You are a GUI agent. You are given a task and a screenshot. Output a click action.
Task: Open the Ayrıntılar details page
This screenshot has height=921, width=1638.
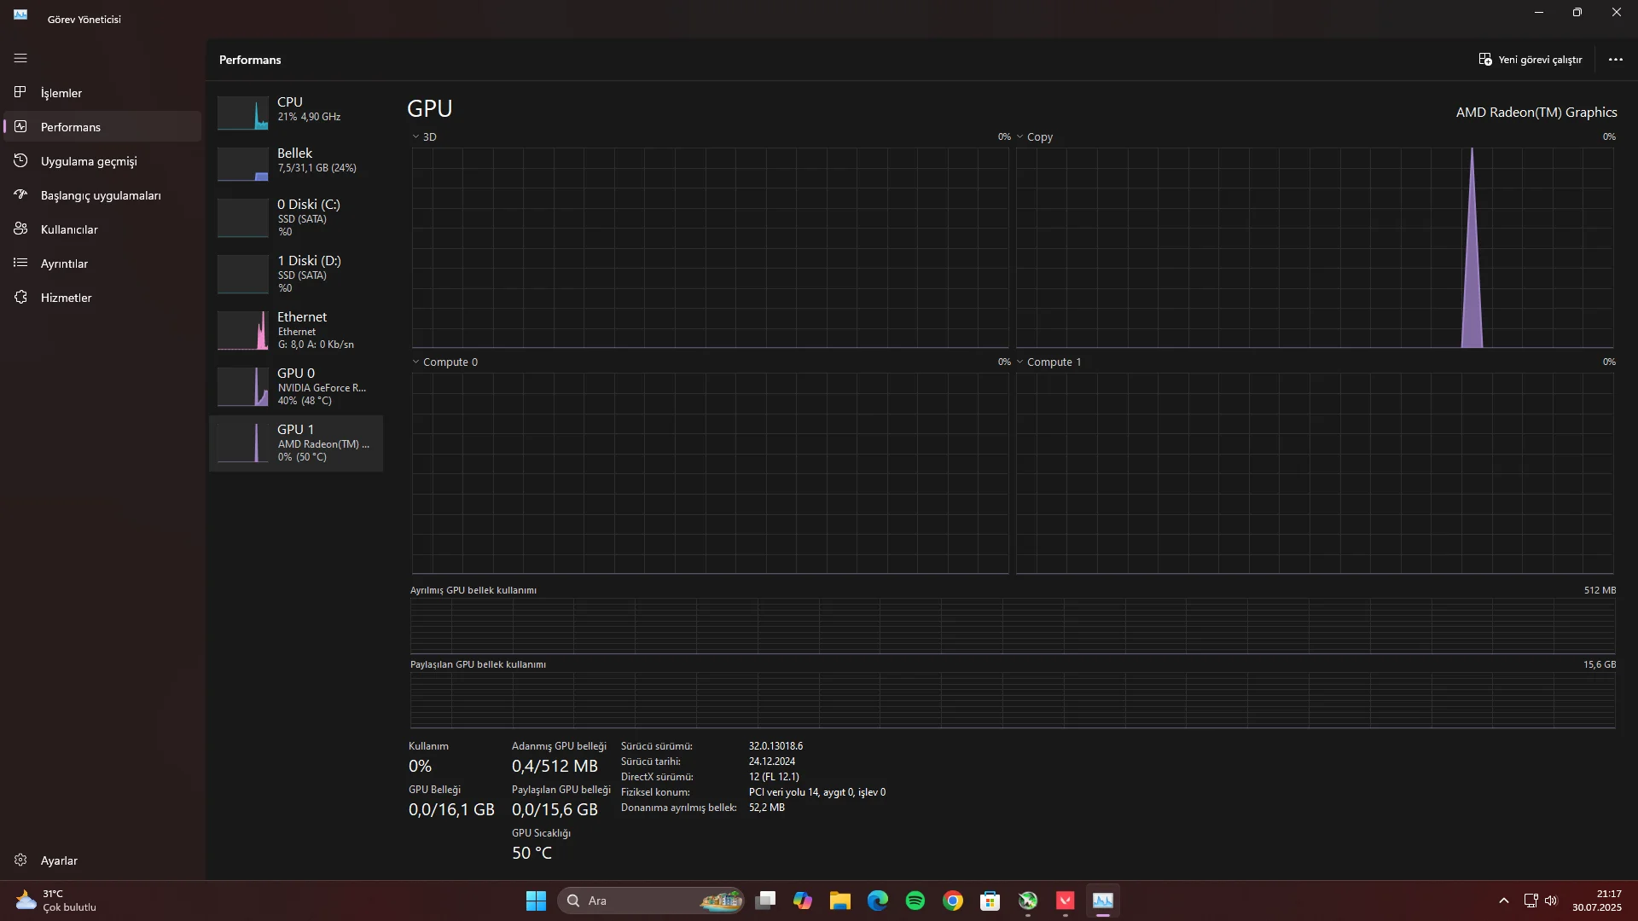[64, 264]
